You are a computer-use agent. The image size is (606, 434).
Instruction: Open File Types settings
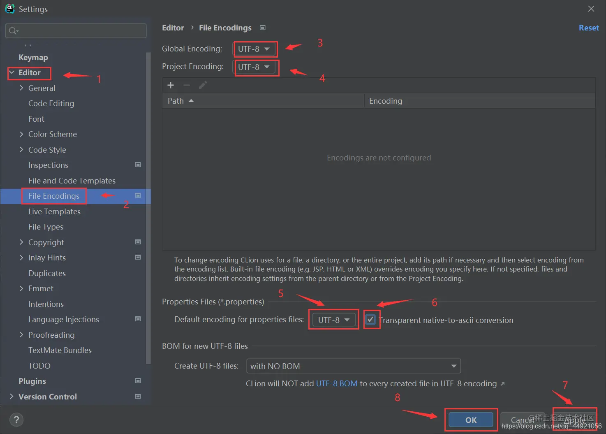click(x=46, y=227)
